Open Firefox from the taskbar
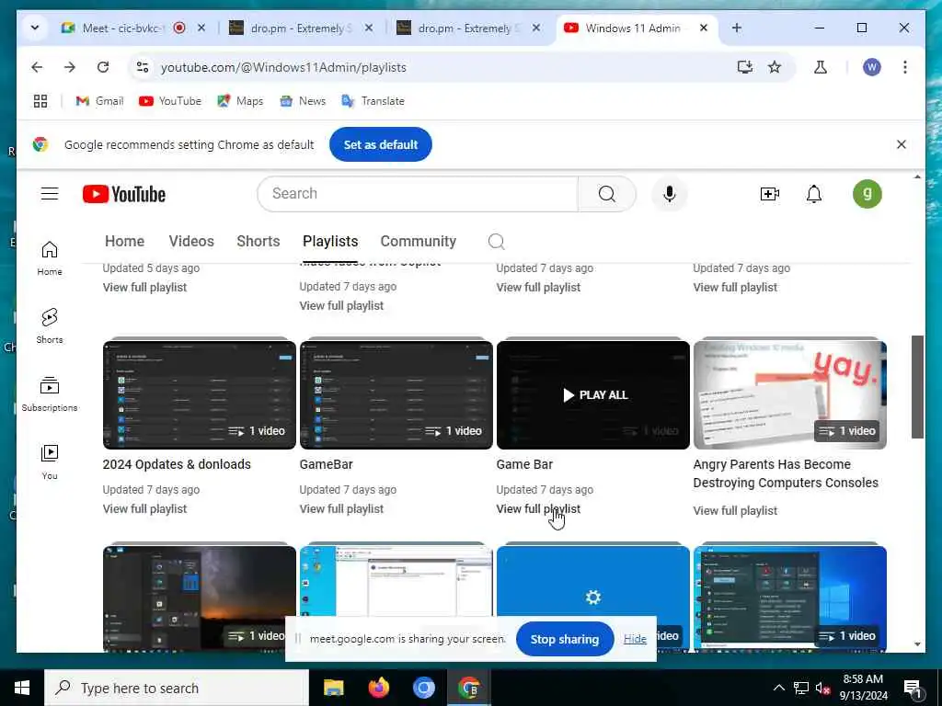 point(378,688)
